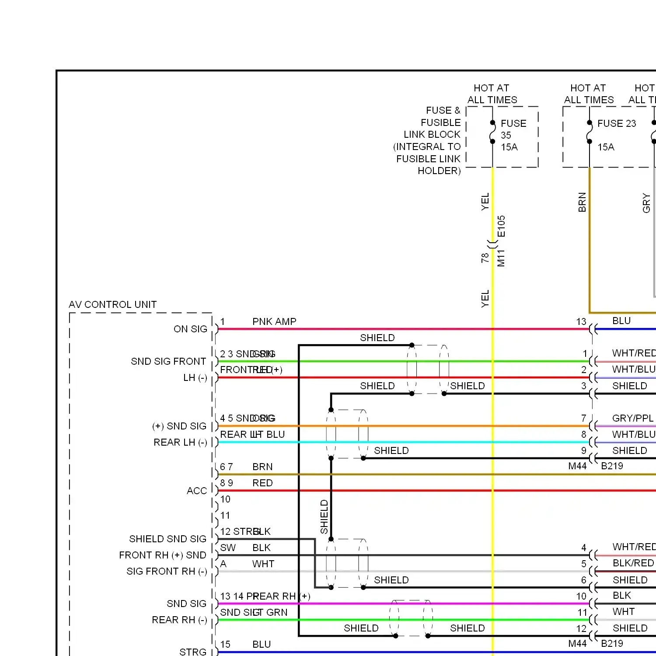The height and width of the screenshot is (656, 656).
Task: Click the "HOT AT ALL TIMES" heading above FUSE 23
Action: (x=589, y=94)
